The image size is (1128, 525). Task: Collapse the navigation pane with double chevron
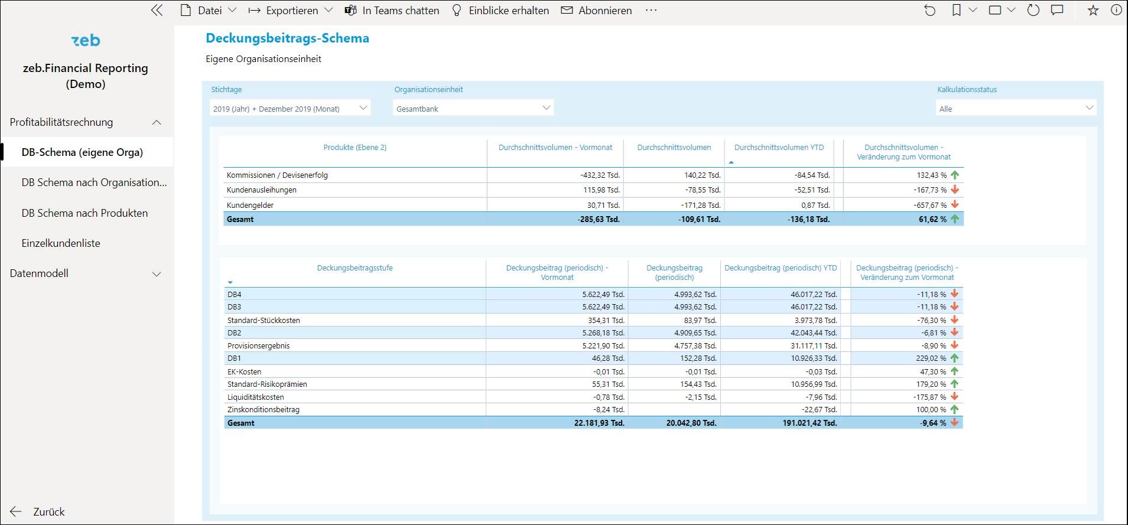[157, 10]
